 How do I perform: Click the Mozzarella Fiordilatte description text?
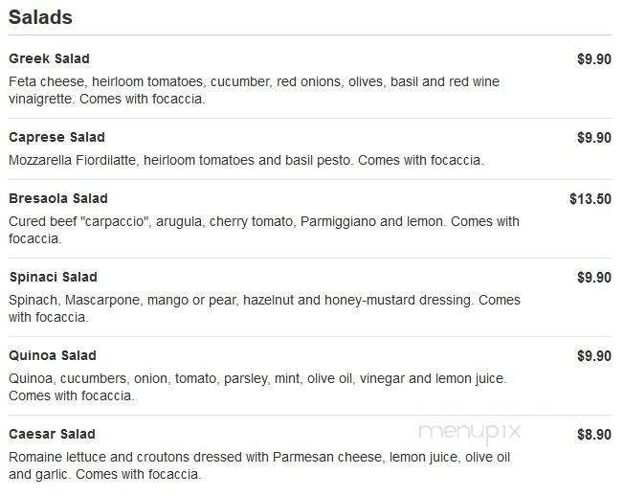(x=246, y=160)
